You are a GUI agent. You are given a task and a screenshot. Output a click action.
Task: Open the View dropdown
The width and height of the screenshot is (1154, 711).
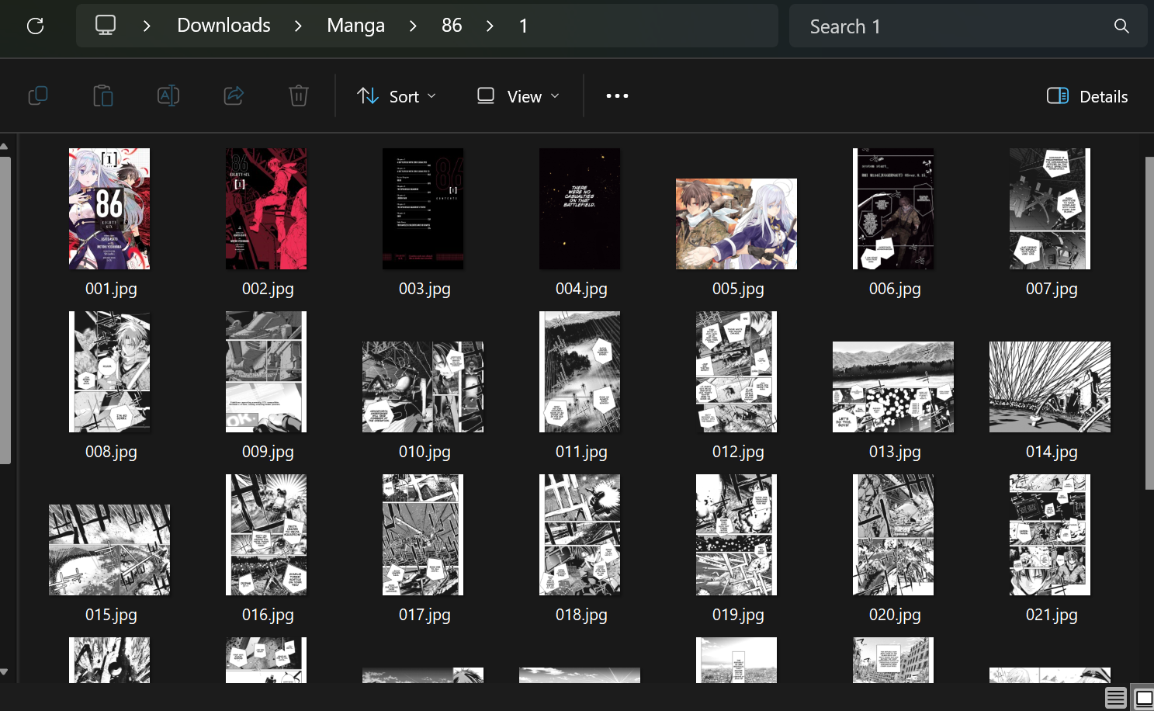[x=518, y=96]
